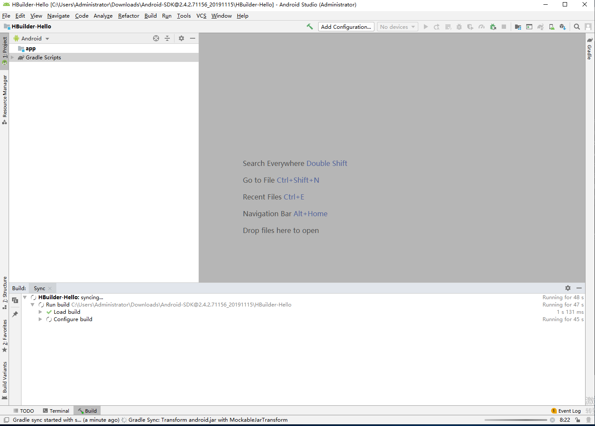Toggle the 7: Structure side panel
Screen dimensions: 595x426
5,293
